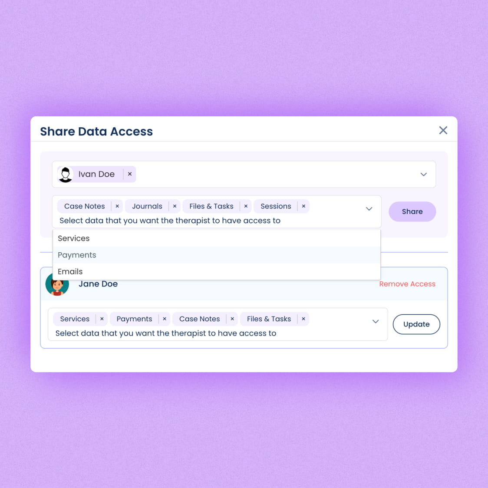Click the Share button
The width and height of the screenshot is (488, 488).
point(412,211)
